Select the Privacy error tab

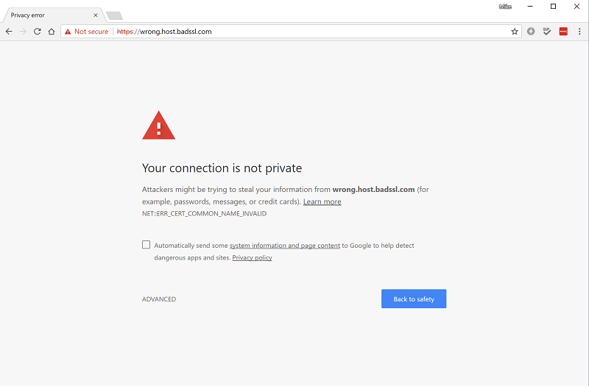click(48, 15)
